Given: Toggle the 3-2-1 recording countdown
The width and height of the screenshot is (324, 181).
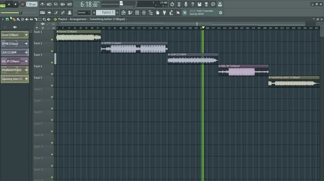Looking at the screenshot, I should point(56,4).
